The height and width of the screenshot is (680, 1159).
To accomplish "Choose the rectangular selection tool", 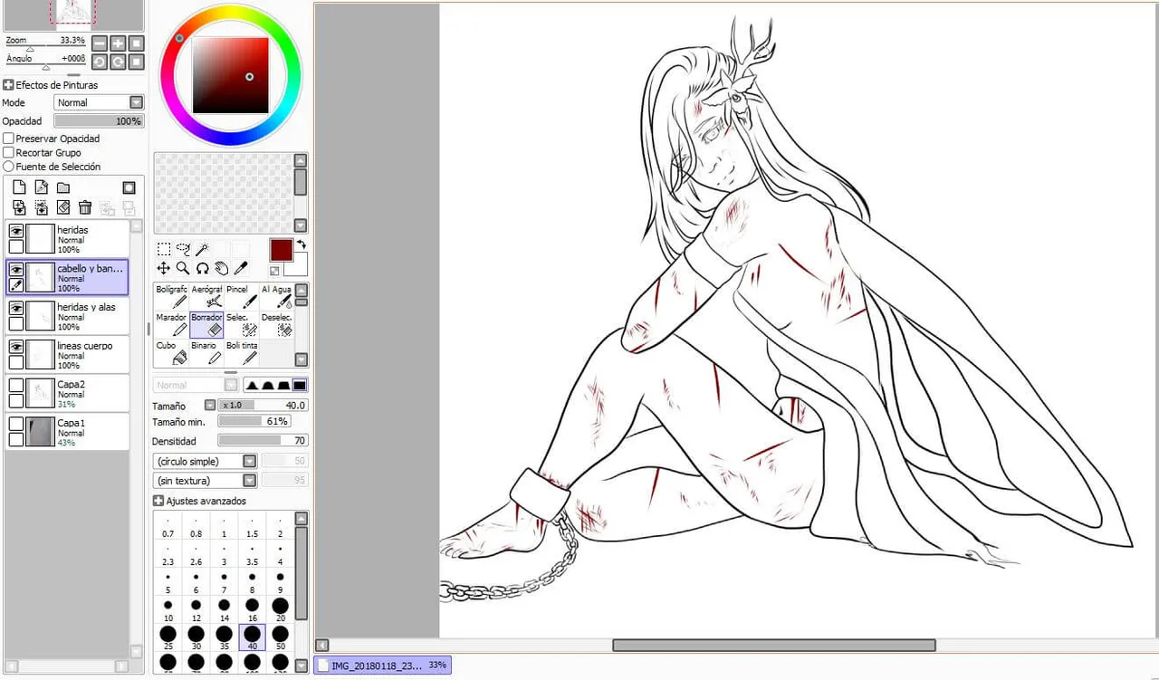I will click(164, 249).
